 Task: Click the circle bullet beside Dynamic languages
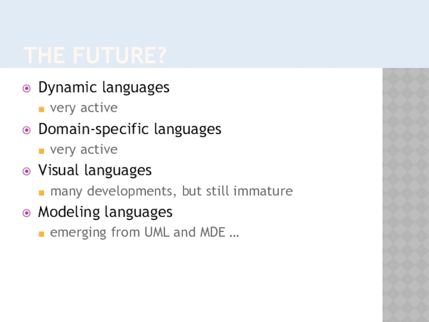27,88
